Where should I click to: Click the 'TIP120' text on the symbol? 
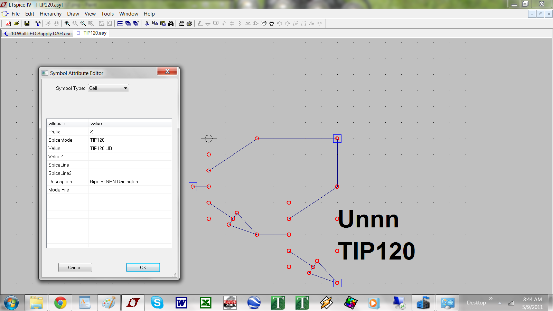click(x=377, y=251)
